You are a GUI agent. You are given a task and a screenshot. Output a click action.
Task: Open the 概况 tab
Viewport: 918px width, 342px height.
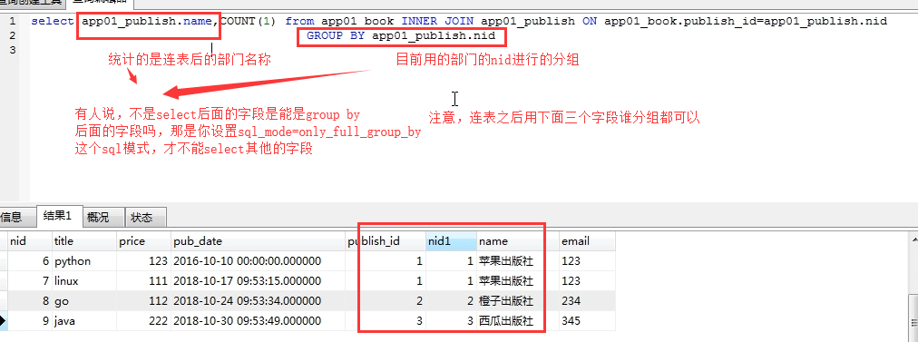(103, 217)
